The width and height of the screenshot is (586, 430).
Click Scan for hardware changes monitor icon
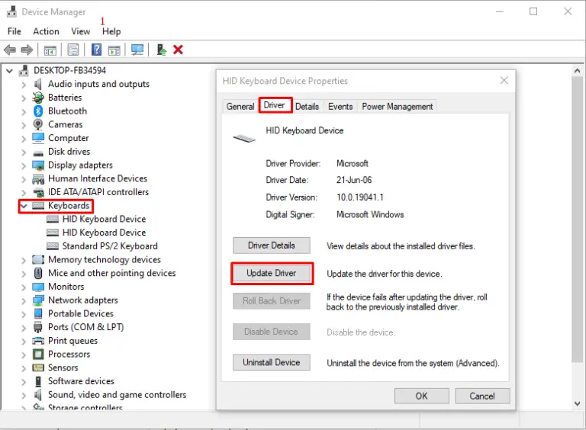137,50
